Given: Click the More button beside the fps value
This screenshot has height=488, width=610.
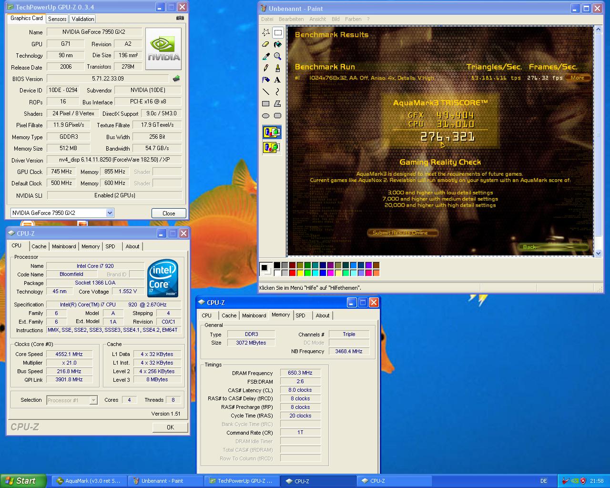Looking at the screenshot, I should pyautogui.click(x=578, y=78).
